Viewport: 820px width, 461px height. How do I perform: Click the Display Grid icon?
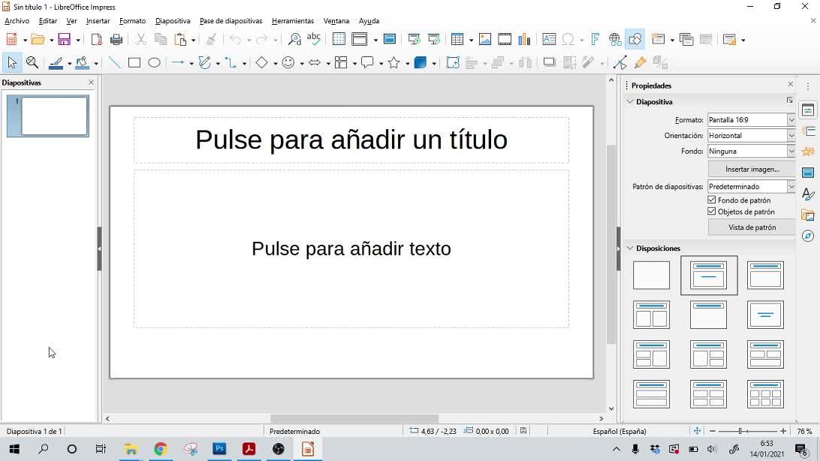coord(339,40)
